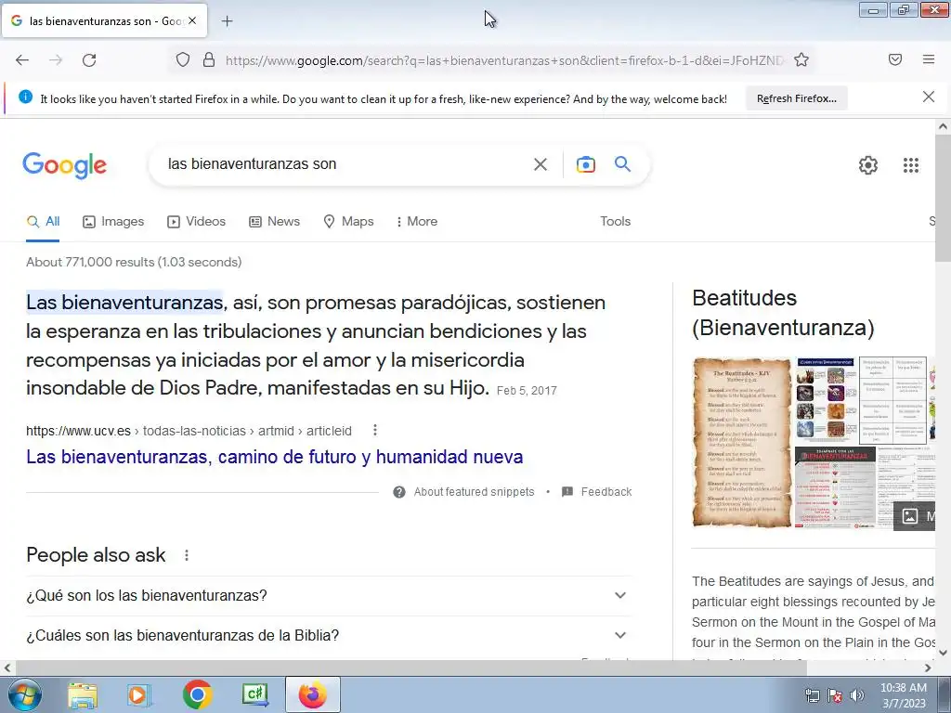This screenshot has height=713, width=951.
Task: Switch to the Videos tab
Action: point(197,221)
